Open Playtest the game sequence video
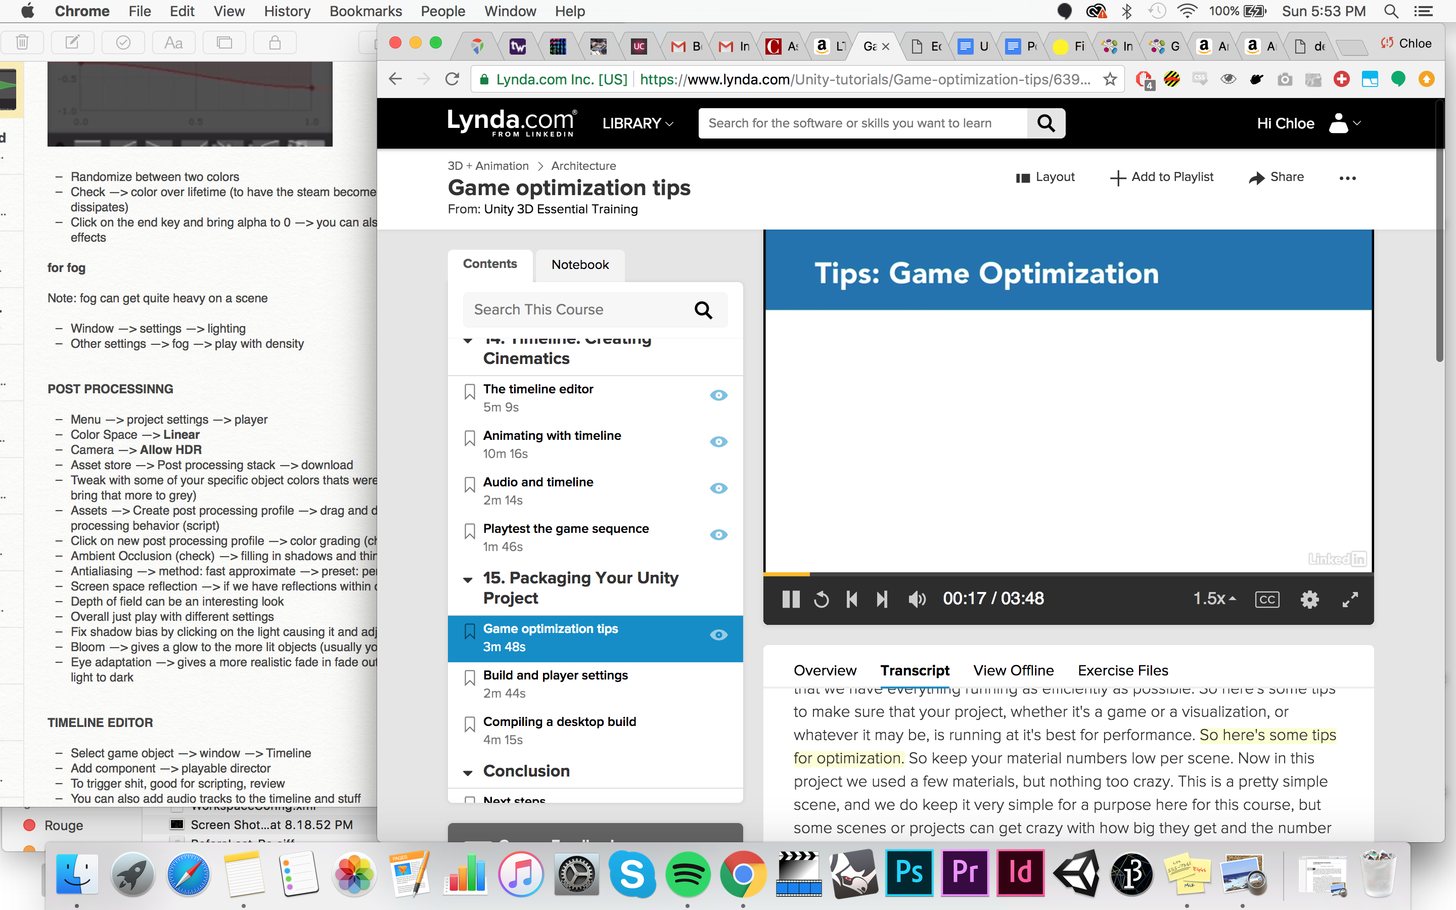The image size is (1456, 910). 566,528
